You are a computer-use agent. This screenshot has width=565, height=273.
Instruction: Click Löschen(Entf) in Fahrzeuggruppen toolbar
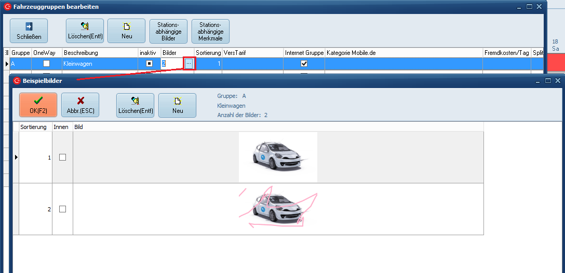point(85,31)
